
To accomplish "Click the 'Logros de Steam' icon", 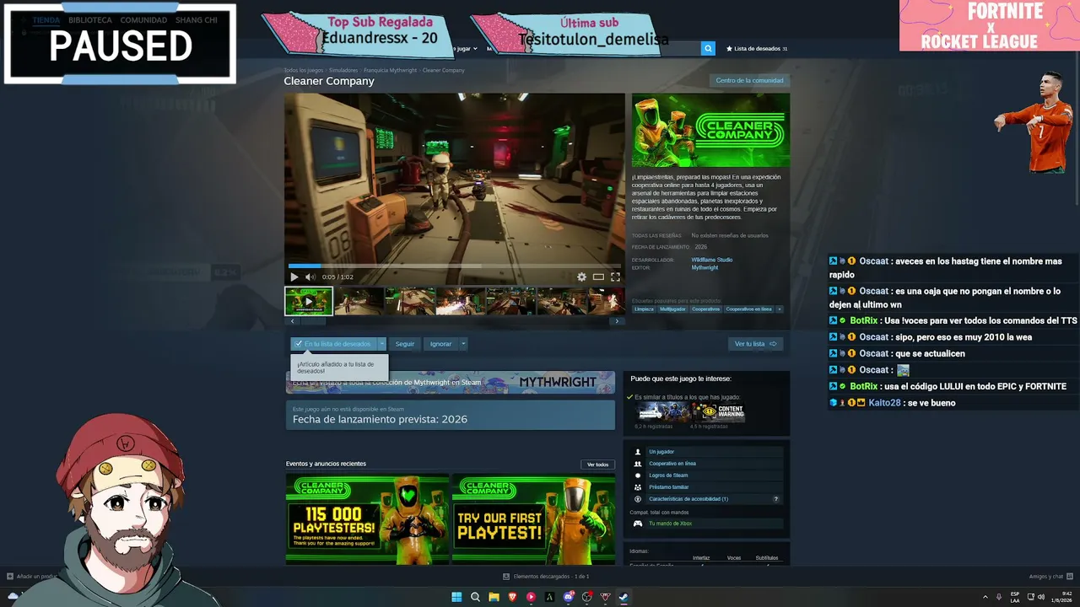I will tap(638, 475).
